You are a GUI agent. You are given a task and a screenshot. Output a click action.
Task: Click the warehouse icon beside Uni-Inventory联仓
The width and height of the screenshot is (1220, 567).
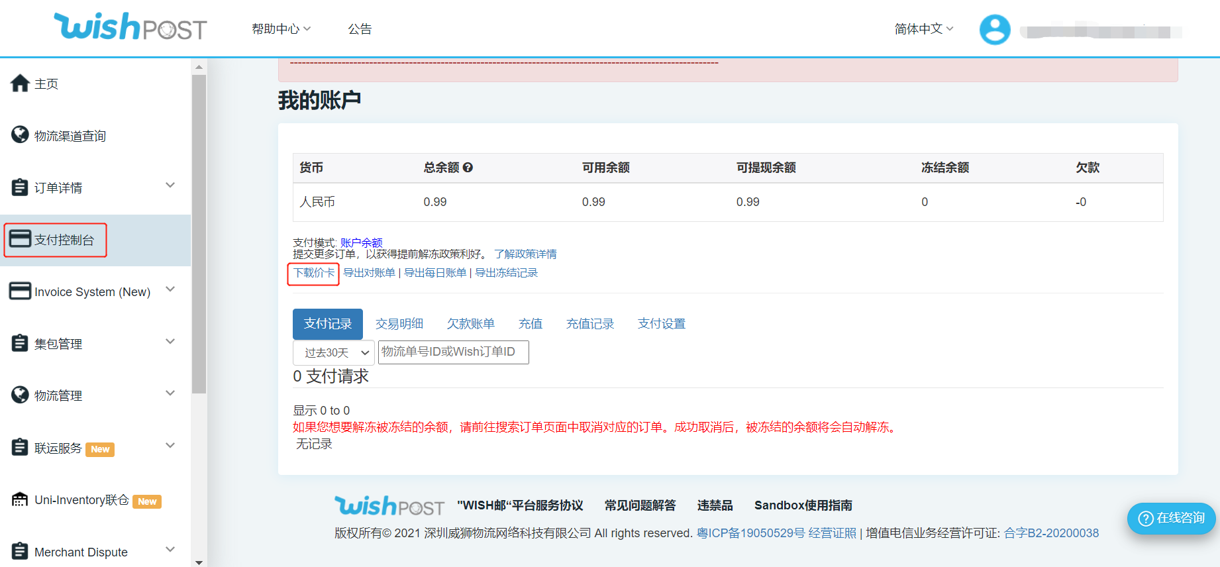[x=20, y=499]
